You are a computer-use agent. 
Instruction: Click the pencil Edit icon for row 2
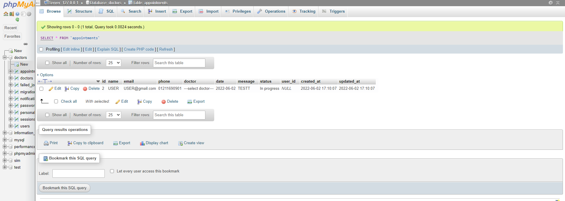(x=51, y=89)
